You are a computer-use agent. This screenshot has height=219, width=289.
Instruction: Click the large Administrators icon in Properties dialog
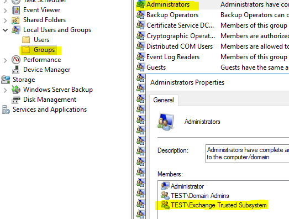coord(166,122)
